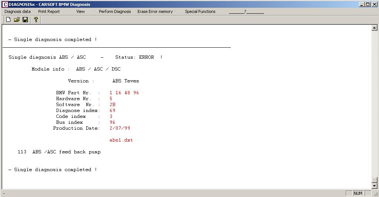Click the New document toolbar icon

(x=8, y=20)
